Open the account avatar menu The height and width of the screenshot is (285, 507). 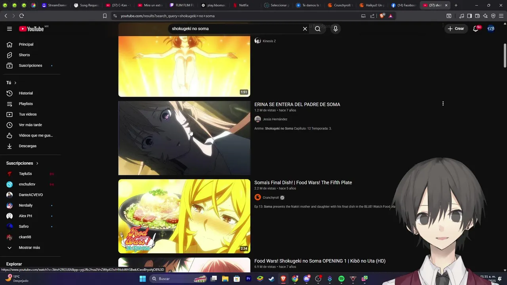[491, 28]
